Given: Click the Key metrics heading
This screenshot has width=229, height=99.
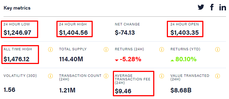Looking at the screenshot, I should point(17,8).
